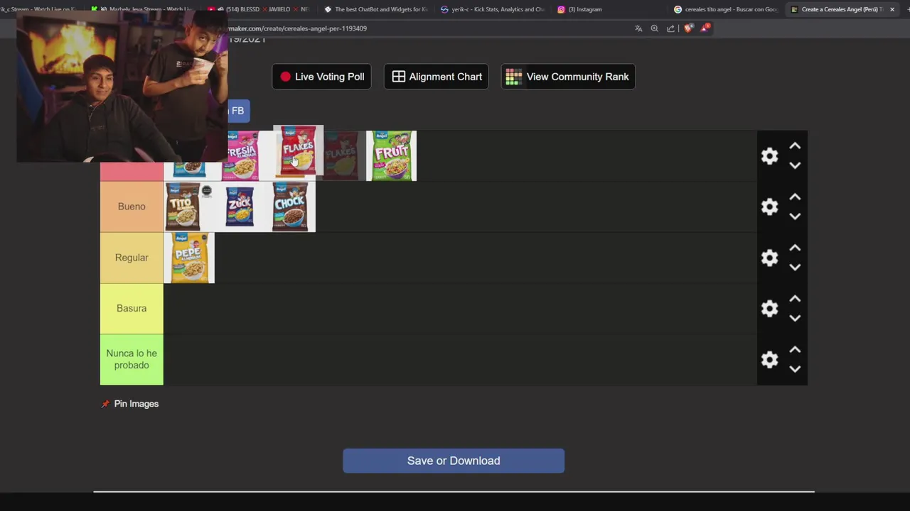This screenshot has height=511, width=910.
Task: Open the Brave Shields lion icon
Action: (687, 28)
